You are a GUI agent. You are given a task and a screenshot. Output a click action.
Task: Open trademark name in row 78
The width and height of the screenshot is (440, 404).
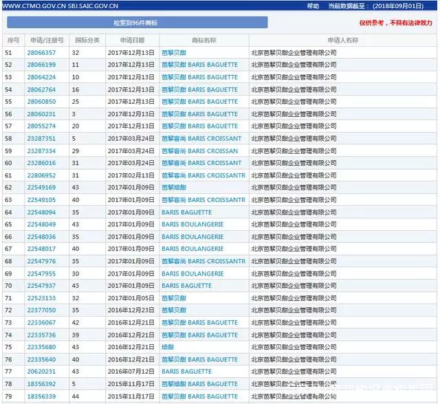(x=199, y=384)
